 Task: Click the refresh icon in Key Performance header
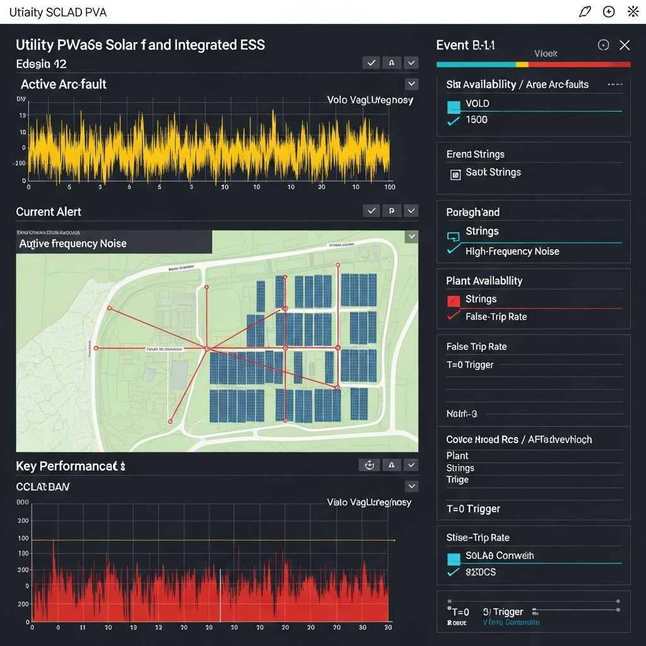369,465
